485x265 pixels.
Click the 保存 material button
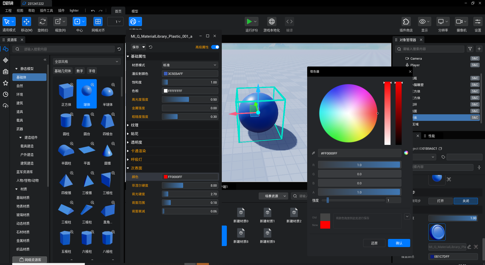coord(136,47)
